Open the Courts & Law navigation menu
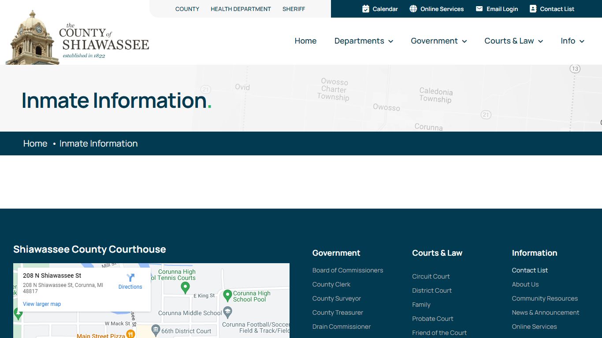602x338 pixels. pos(513,41)
